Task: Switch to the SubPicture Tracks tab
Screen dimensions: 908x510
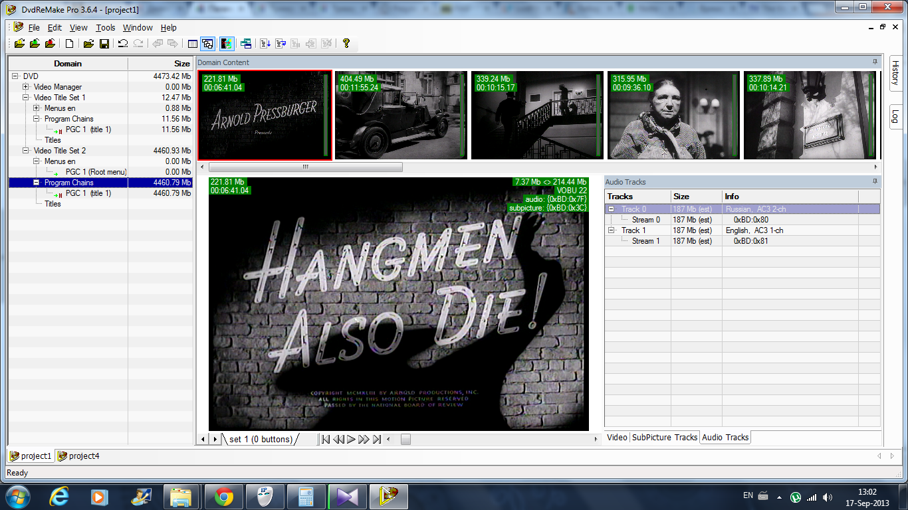Action: click(665, 438)
